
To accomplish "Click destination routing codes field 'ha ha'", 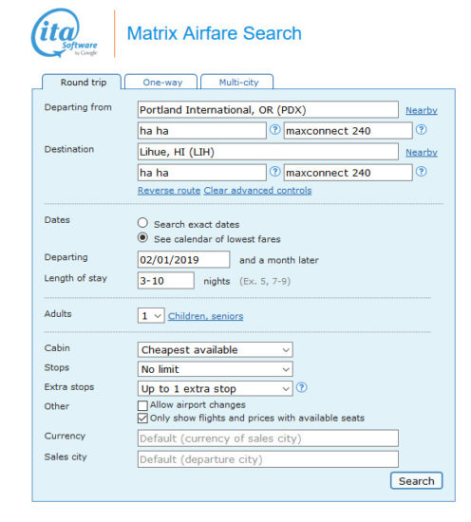I will pos(202,173).
